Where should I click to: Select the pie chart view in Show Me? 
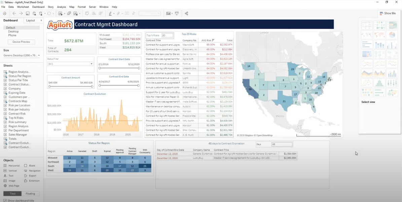tap(392, 35)
